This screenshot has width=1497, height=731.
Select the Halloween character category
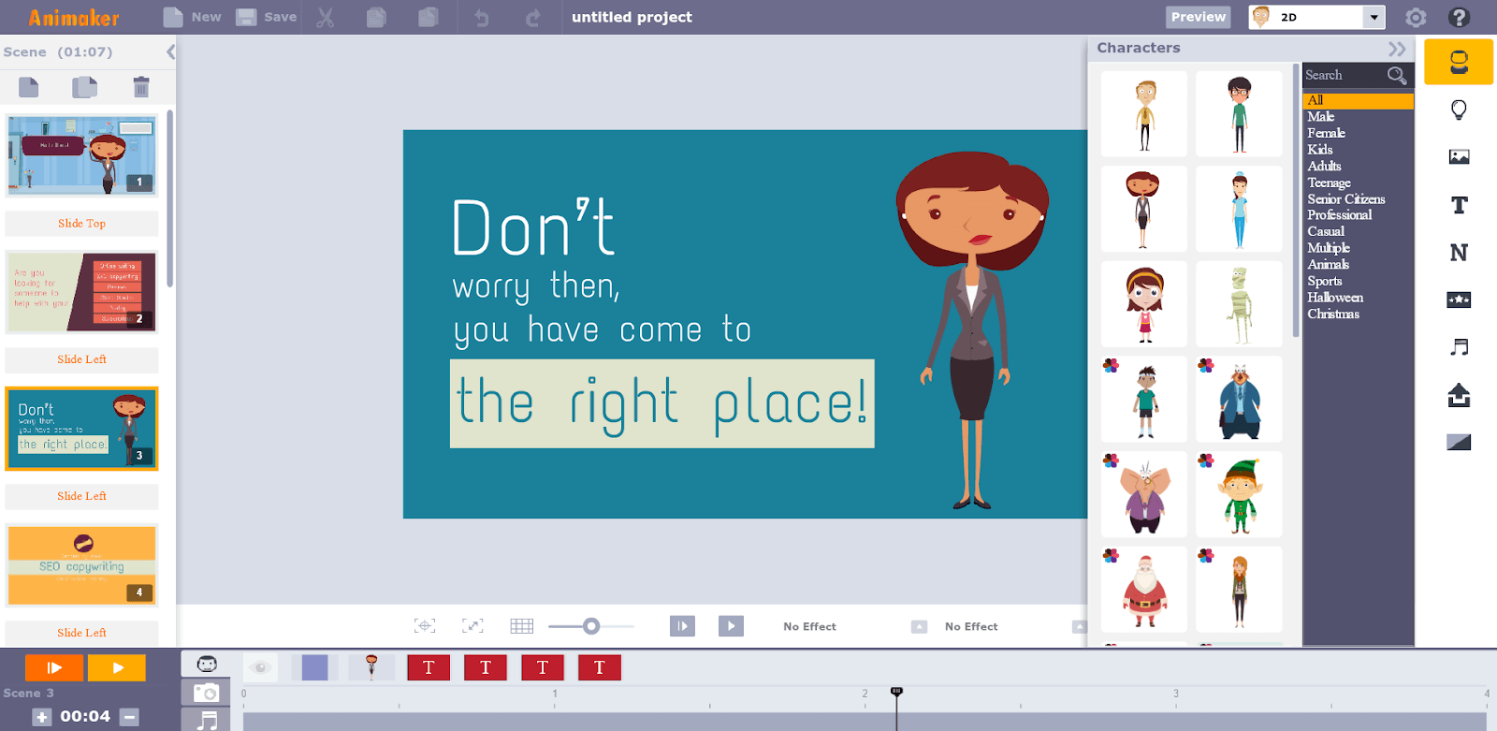[x=1334, y=298]
